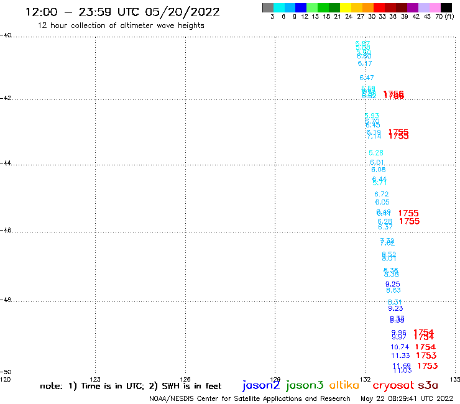Click the 120 longitude axis label

pyautogui.click(x=5, y=379)
